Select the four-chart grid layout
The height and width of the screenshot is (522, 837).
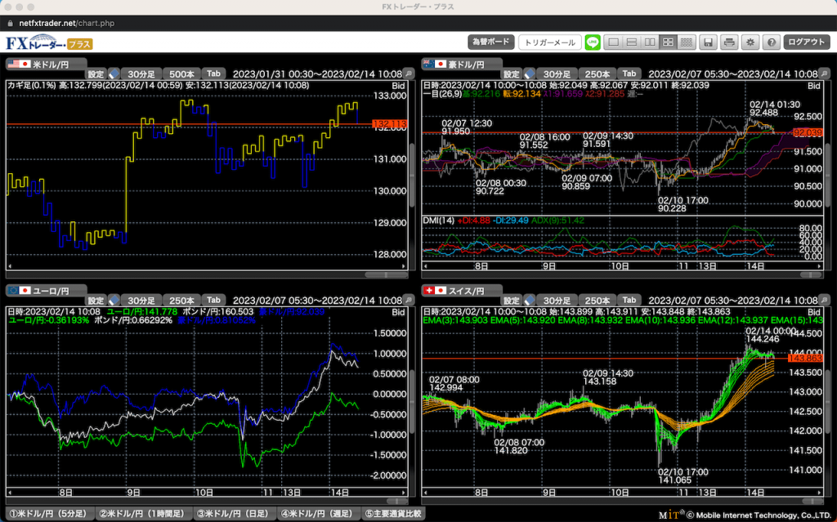pyautogui.click(x=668, y=42)
